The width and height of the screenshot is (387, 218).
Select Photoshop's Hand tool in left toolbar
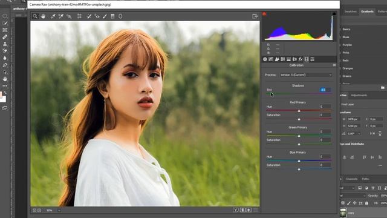[5, 79]
